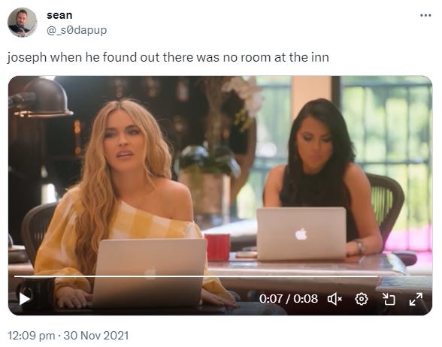Enable picture-in-picture mode icon
The image size is (442, 347).
point(389,299)
